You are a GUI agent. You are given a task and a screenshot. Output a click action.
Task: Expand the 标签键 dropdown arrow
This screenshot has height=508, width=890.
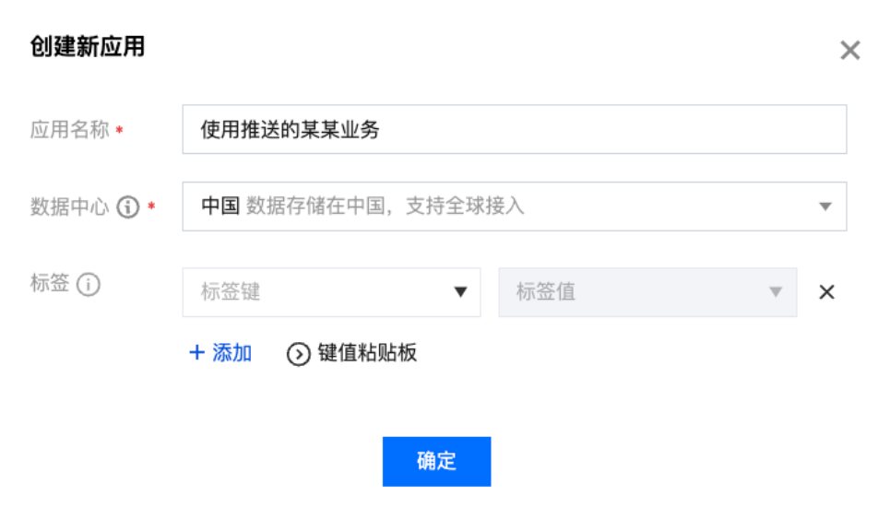[x=460, y=292]
